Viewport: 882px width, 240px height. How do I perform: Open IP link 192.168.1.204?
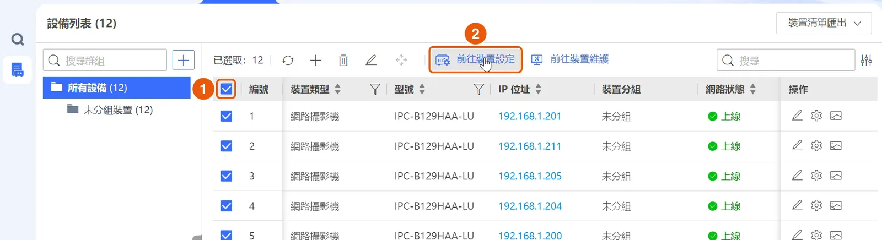pos(530,206)
